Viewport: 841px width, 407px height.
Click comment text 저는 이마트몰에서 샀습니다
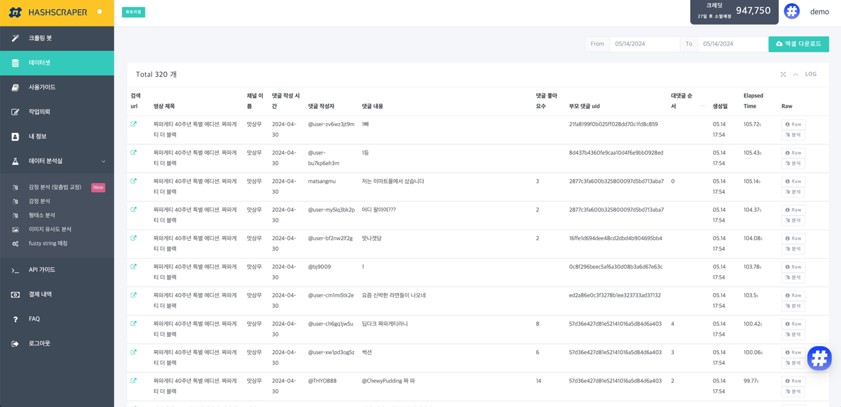coord(393,181)
